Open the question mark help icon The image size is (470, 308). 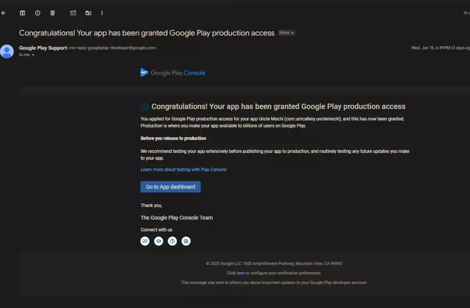pos(172,241)
